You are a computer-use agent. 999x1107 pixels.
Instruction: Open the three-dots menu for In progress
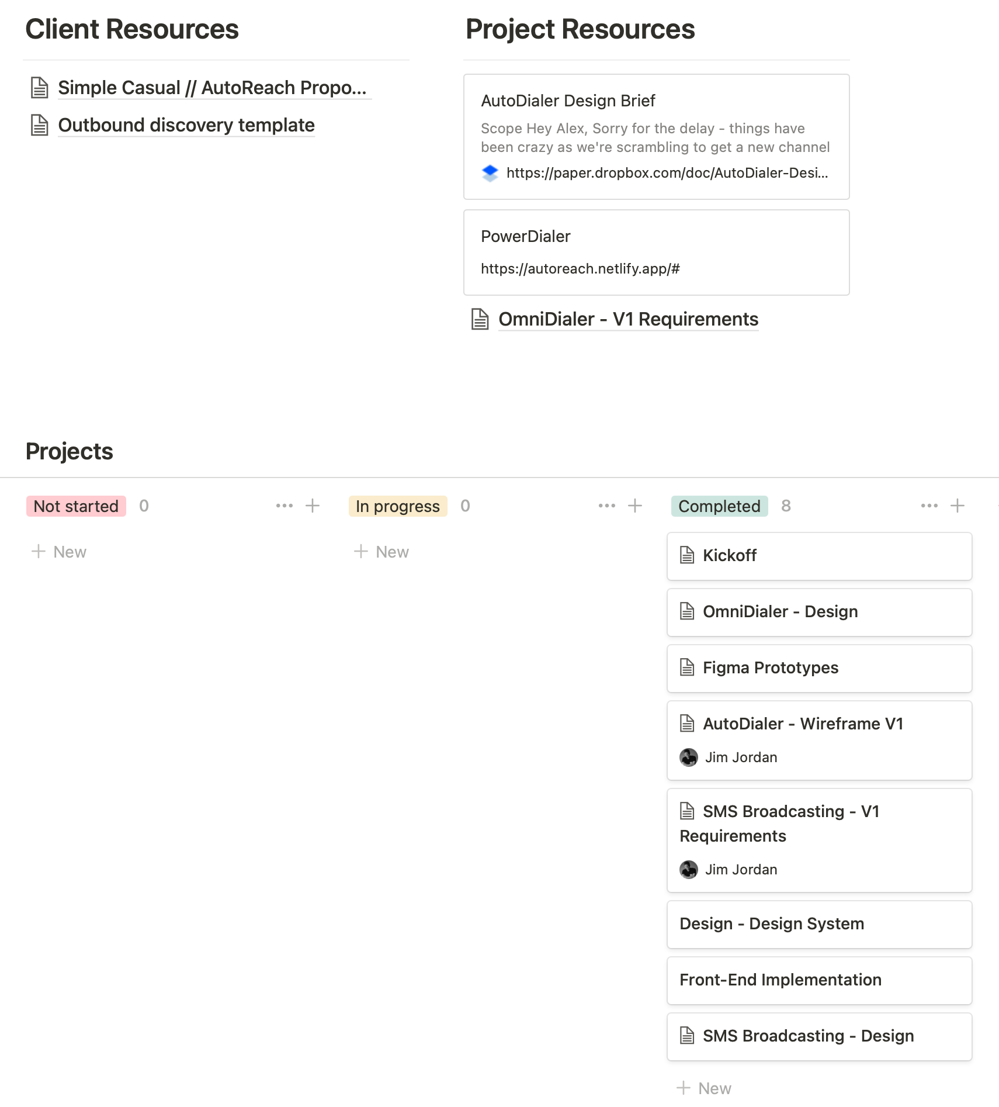607,506
